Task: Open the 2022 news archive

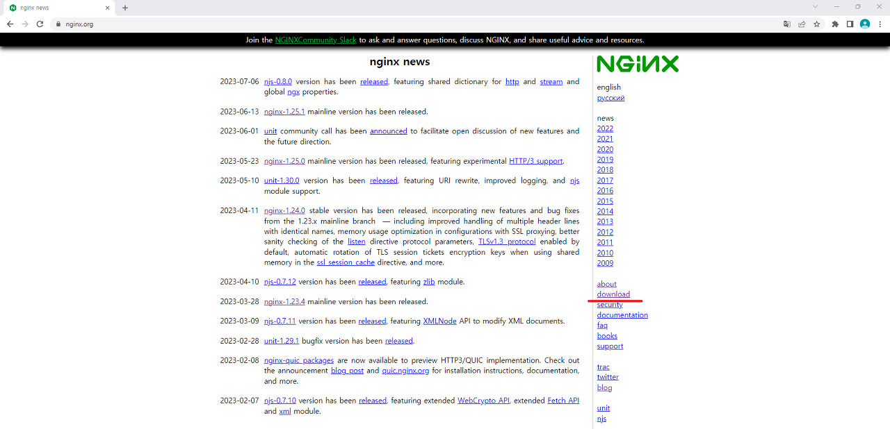Action: pyautogui.click(x=604, y=128)
